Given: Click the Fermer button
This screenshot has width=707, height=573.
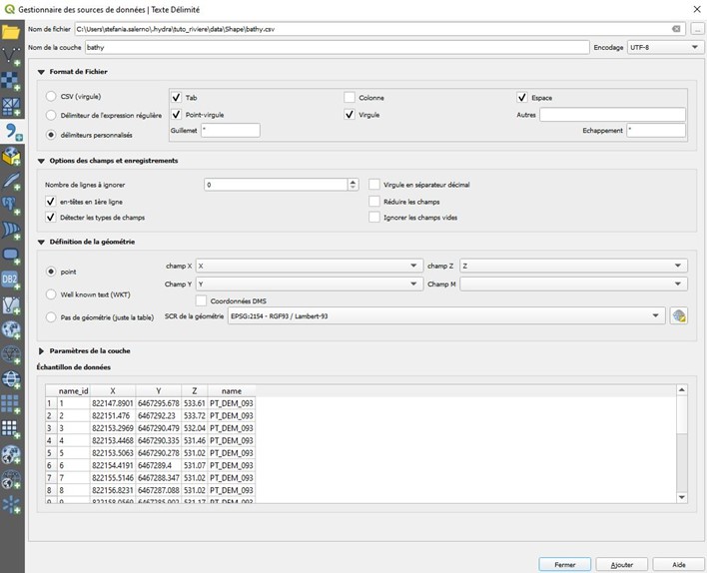Looking at the screenshot, I should pos(564,564).
